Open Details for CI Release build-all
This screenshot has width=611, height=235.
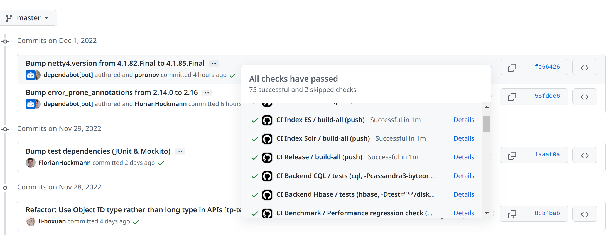464,157
